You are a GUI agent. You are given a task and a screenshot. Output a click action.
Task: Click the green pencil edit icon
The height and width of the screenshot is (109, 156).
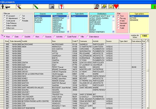(x=36, y=7)
